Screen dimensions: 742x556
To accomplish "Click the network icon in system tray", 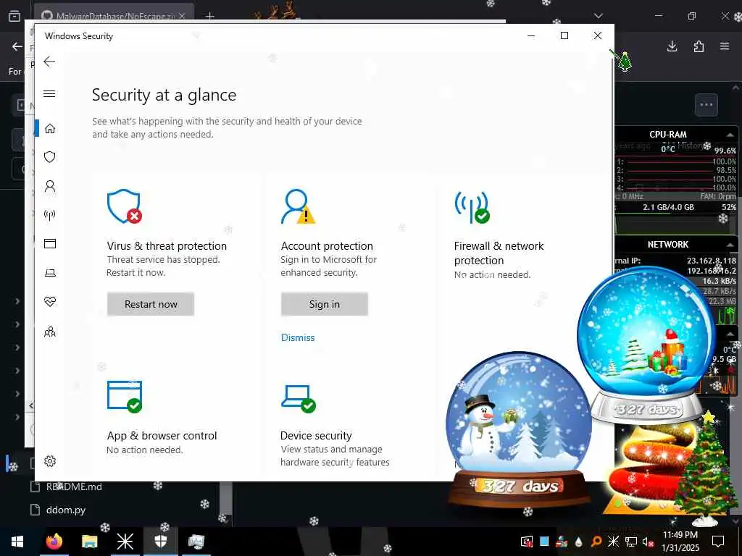I will pos(631,542).
